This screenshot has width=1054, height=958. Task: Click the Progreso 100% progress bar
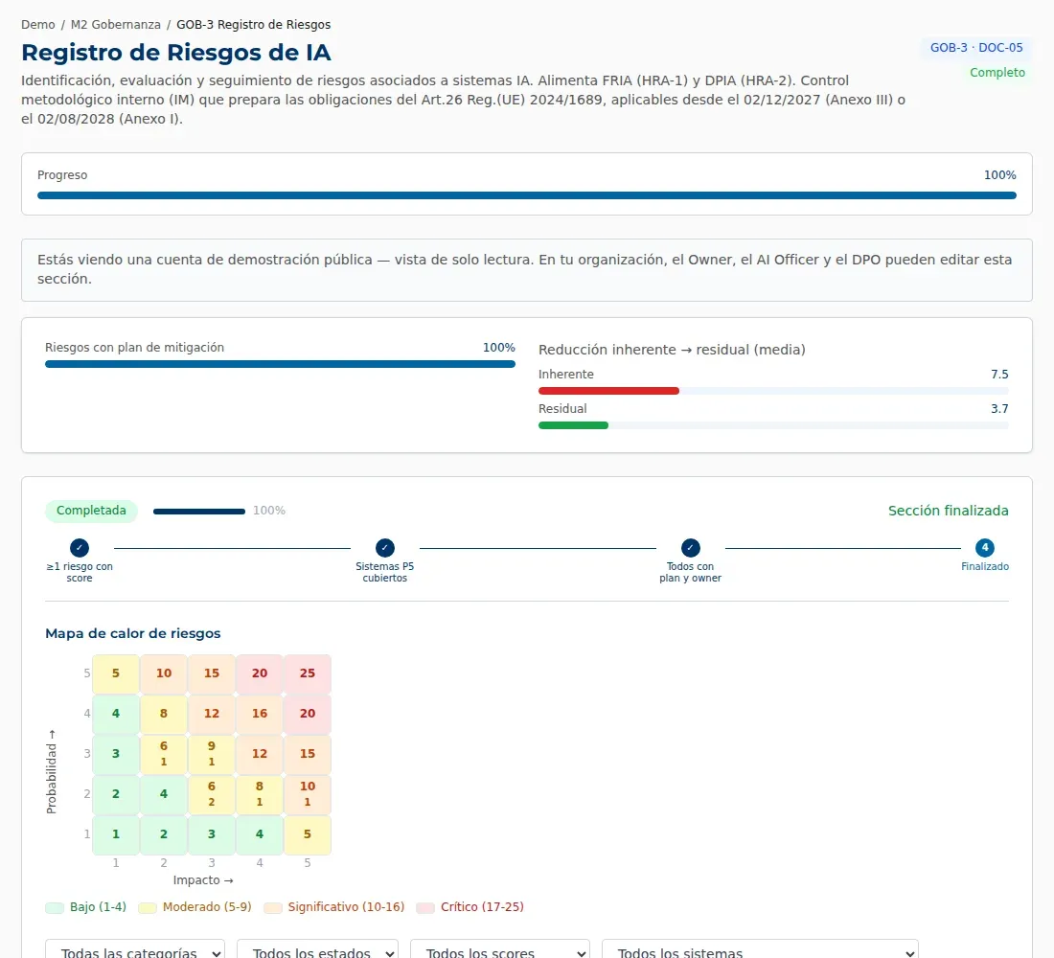[527, 195]
